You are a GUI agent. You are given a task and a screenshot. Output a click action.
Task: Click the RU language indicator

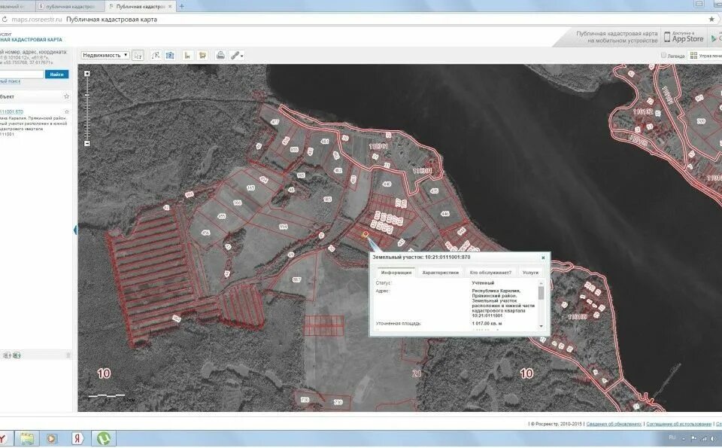coord(672,437)
